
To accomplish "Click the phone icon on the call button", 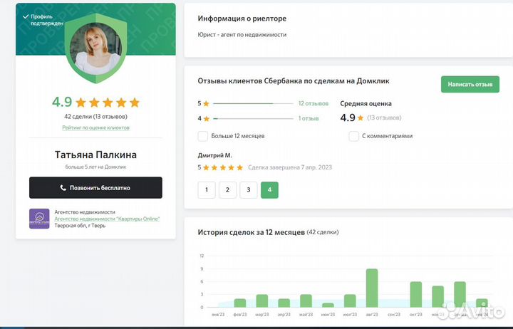I will coord(63,187).
